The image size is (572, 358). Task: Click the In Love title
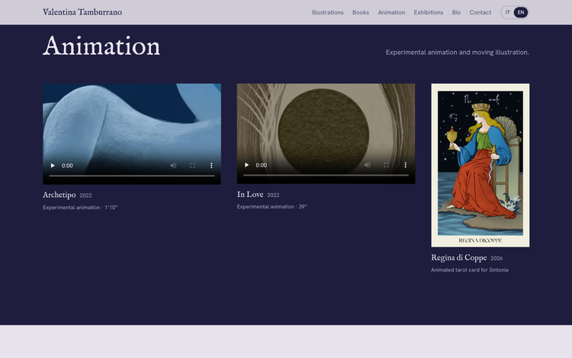click(x=250, y=194)
